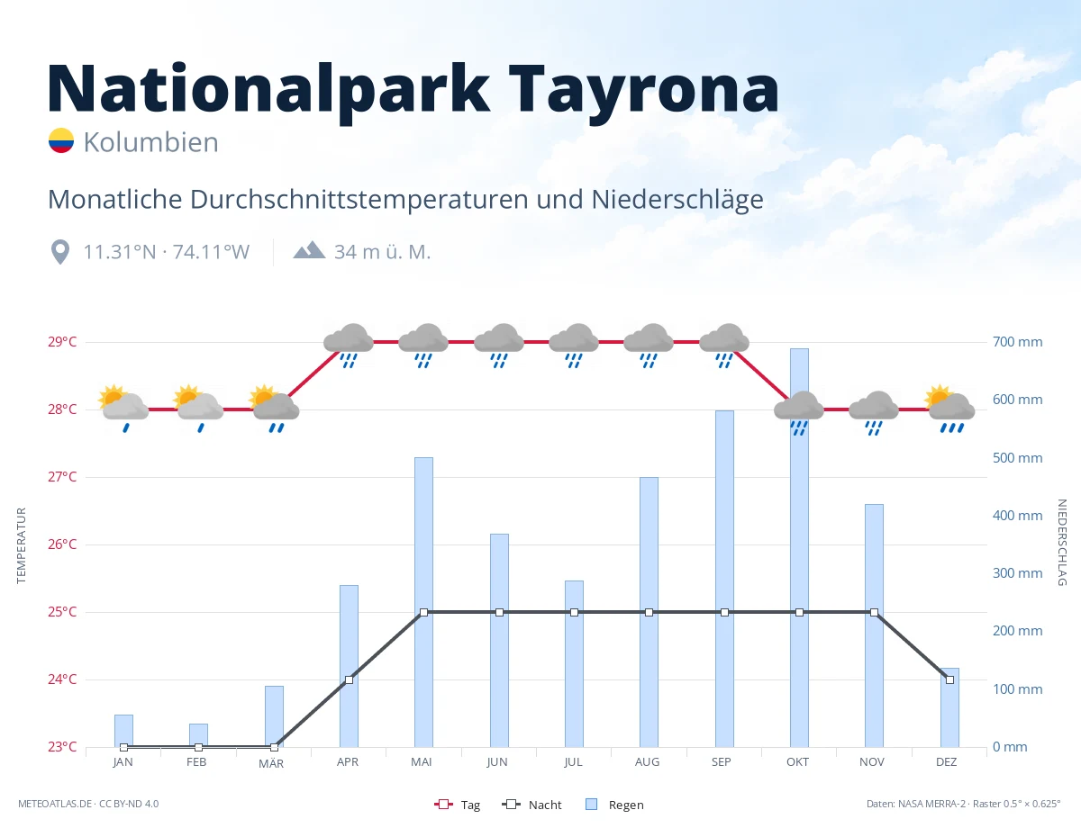Click the April precipitation bar

coord(349,666)
